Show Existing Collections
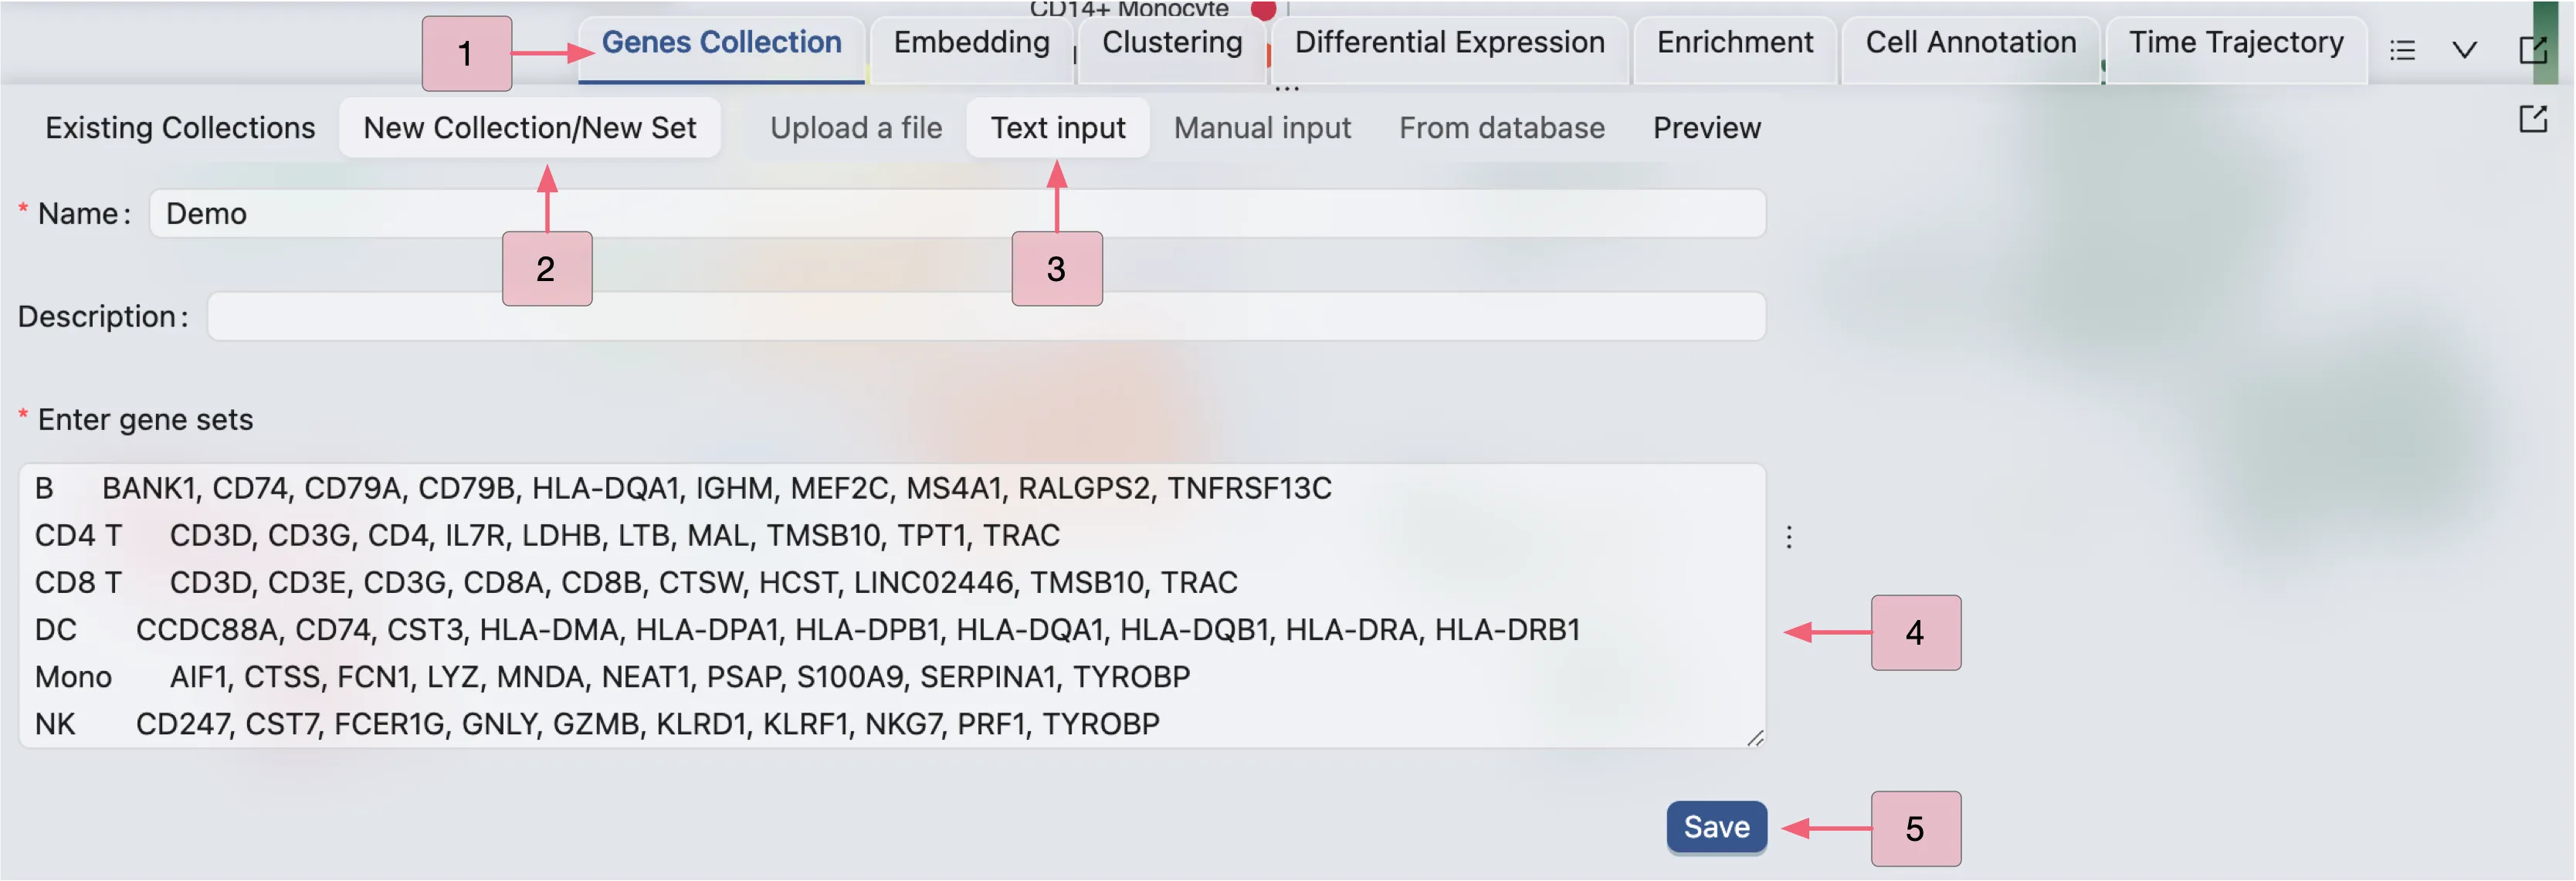The width and height of the screenshot is (2576, 881). [180, 128]
